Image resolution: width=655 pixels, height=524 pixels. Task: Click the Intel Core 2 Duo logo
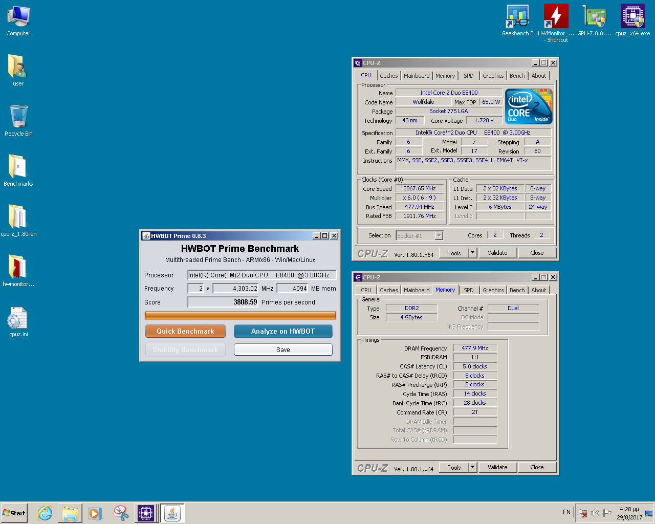[x=529, y=106]
